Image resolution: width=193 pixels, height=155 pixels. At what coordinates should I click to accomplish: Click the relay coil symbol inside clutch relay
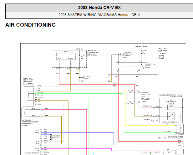pos(119,66)
